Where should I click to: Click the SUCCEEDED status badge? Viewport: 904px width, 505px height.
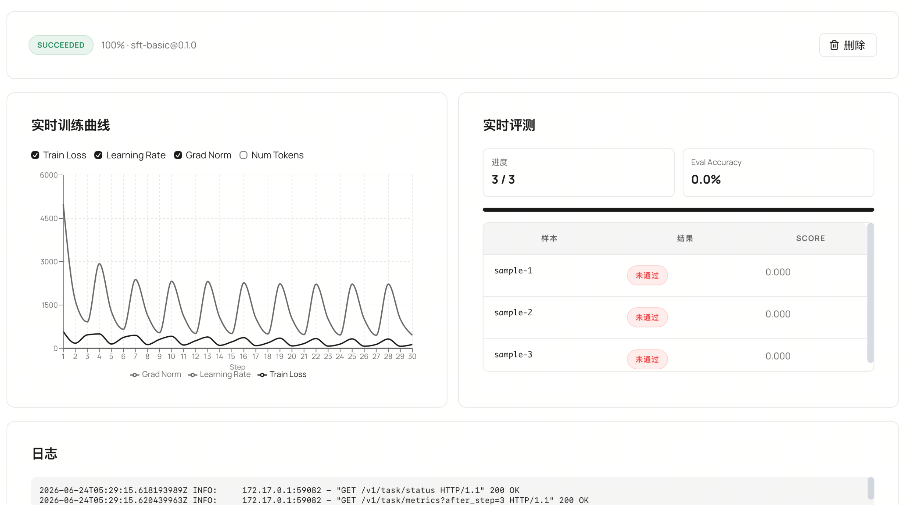click(x=61, y=45)
